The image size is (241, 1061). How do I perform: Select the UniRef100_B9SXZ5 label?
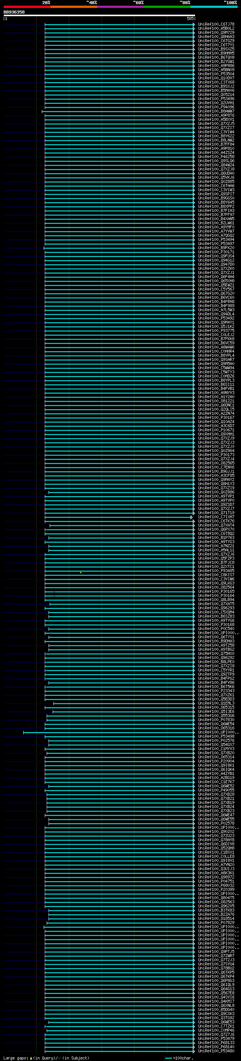click(x=216, y=49)
